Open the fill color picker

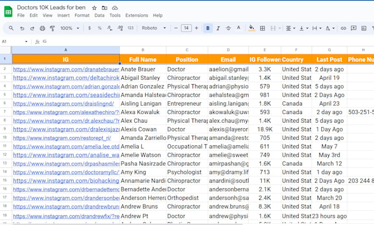251,28
